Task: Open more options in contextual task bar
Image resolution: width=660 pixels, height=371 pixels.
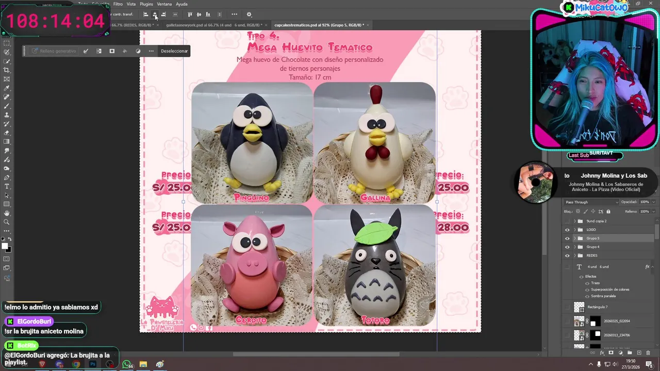Action: click(151, 51)
